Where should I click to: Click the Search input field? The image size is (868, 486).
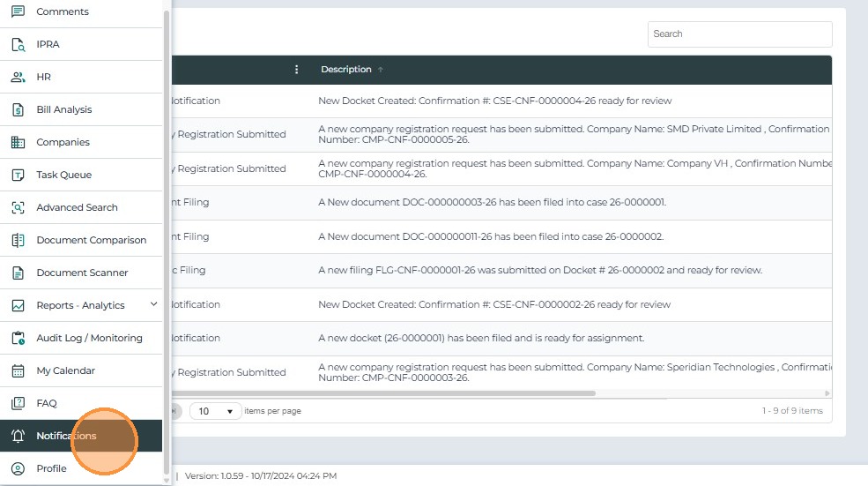coord(739,34)
